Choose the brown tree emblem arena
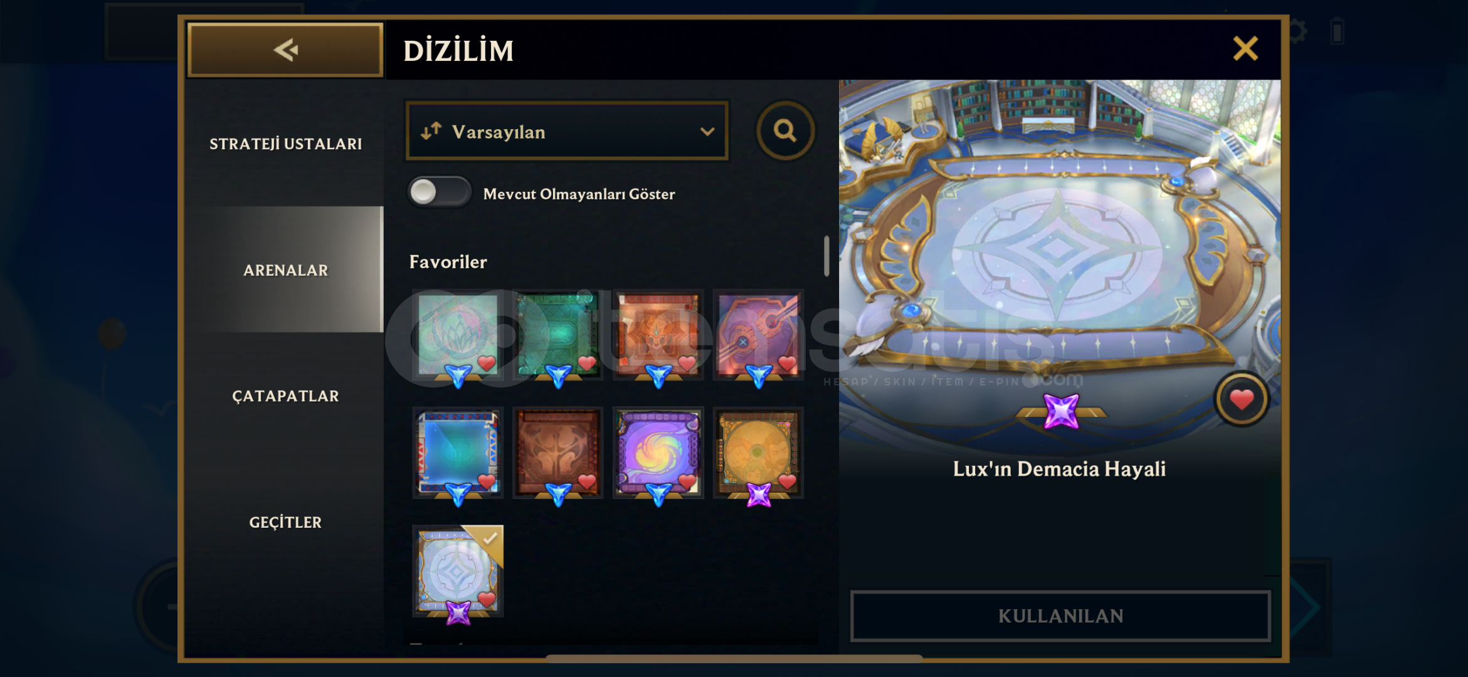 click(558, 453)
